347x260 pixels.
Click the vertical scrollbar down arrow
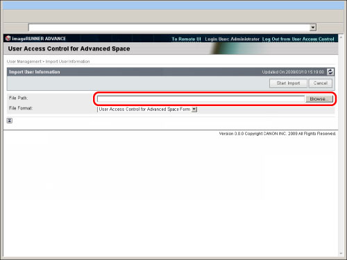341,254
